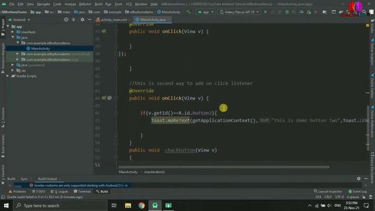Open Build panel settings gear

(x=359, y=178)
